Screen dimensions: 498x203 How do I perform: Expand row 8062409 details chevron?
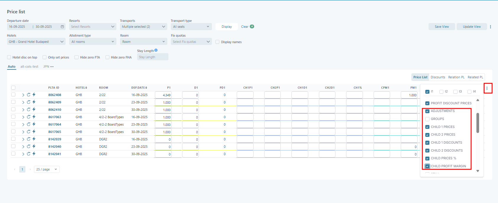(x=23, y=102)
